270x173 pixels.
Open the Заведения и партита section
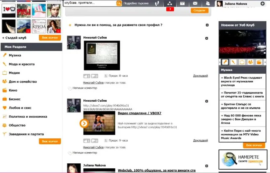tap(26, 134)
